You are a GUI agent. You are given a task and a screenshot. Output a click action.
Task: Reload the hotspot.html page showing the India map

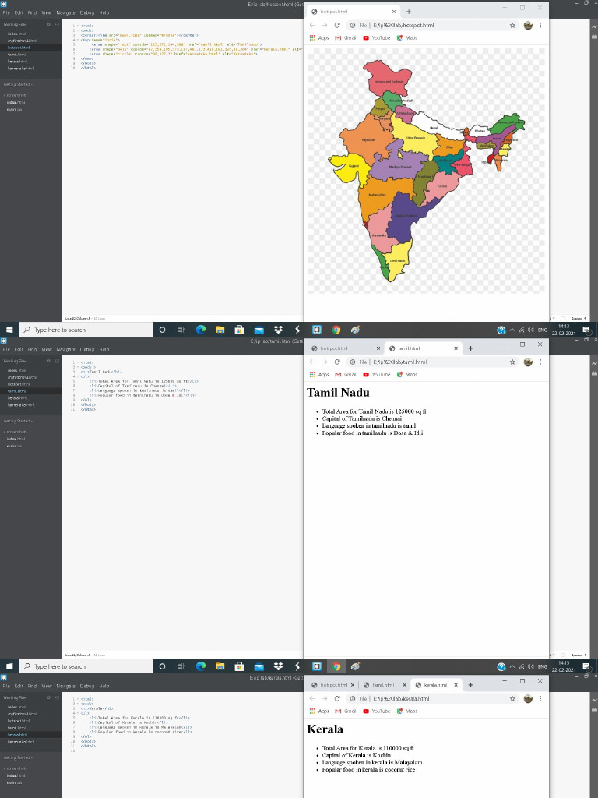point(337,25)
